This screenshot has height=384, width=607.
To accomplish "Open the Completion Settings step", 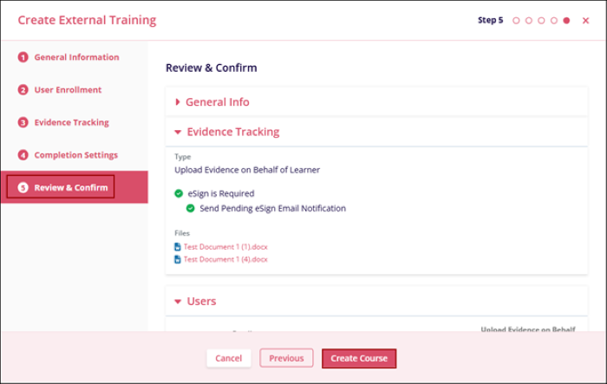I will (75, 155).
